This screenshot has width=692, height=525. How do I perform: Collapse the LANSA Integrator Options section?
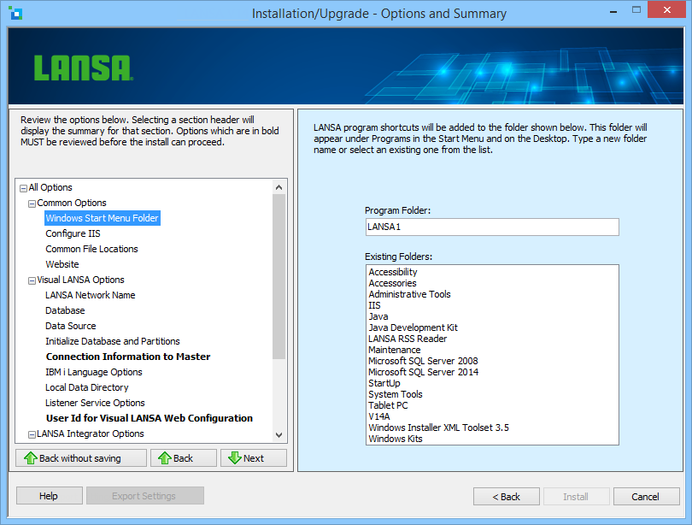32,435
